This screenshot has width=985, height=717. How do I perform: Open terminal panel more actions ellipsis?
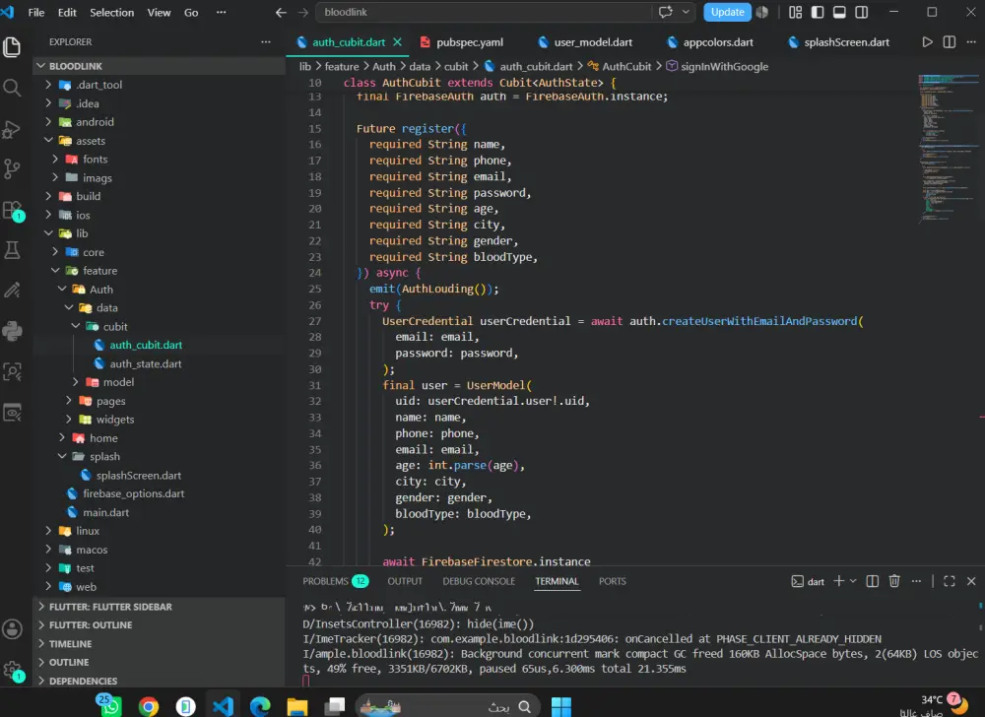[x=916, y=581]
